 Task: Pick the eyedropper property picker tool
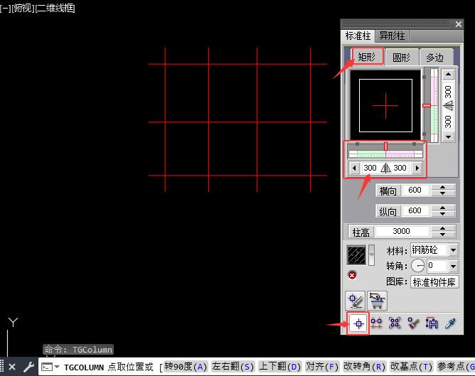450,323
